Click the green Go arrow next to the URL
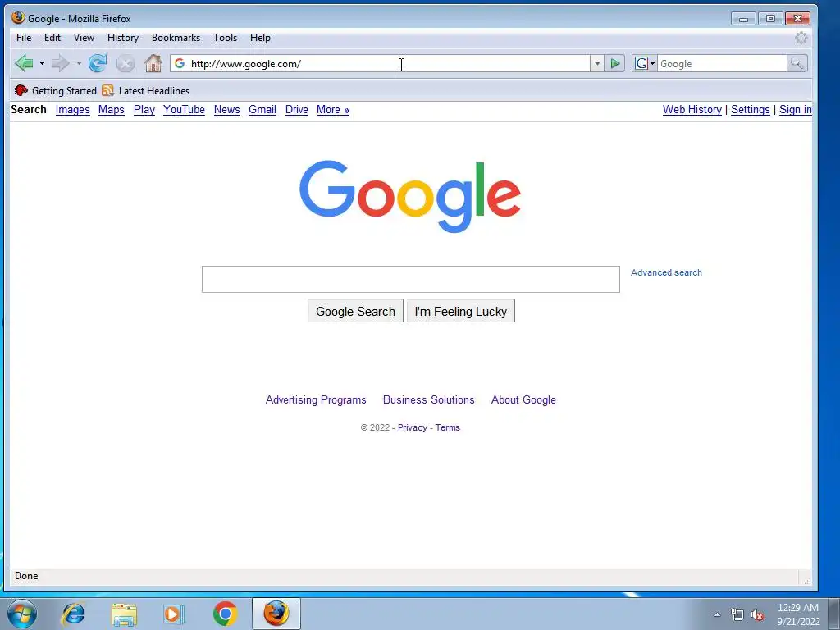 click(615, 64)
